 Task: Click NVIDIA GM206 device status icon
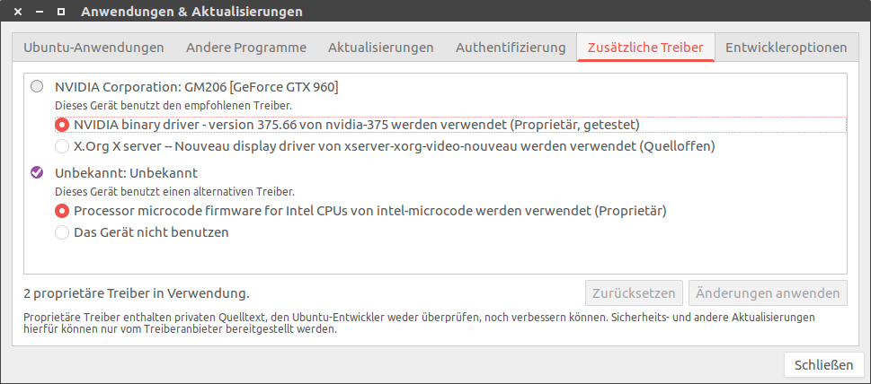pos(36,87)
